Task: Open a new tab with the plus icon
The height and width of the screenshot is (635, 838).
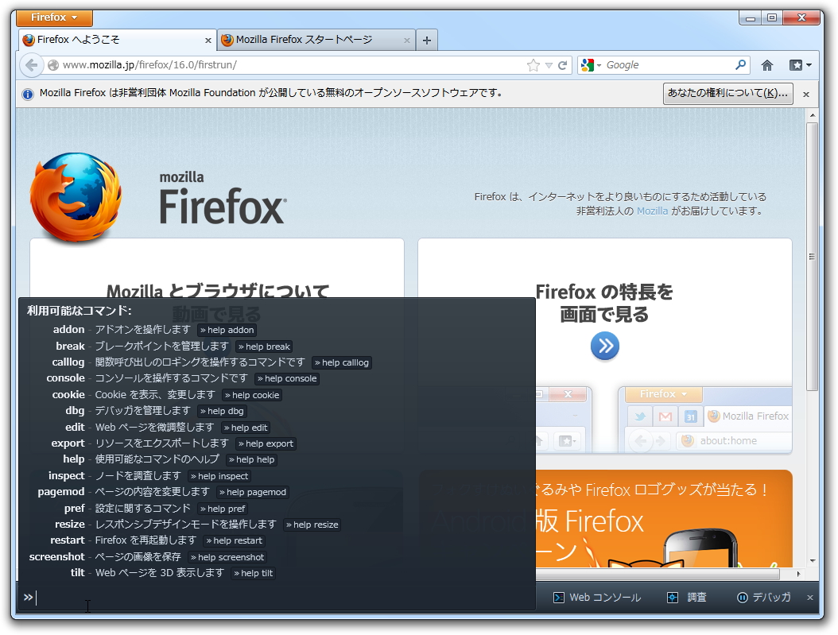Action: pyautogui.click(x=426, y=39)
